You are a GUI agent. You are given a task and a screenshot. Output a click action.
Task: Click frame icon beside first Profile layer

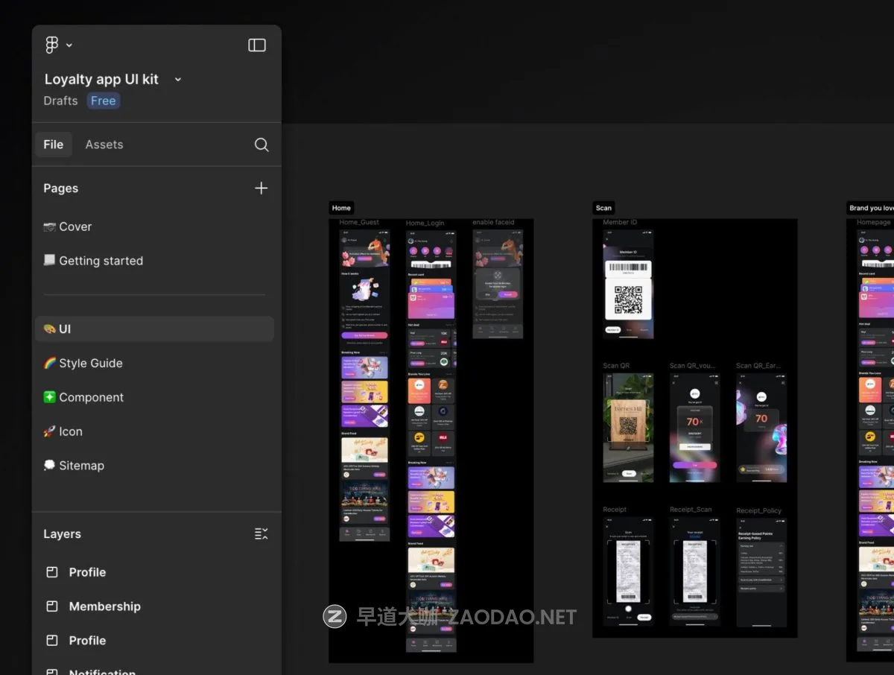[x=52, y=572]
